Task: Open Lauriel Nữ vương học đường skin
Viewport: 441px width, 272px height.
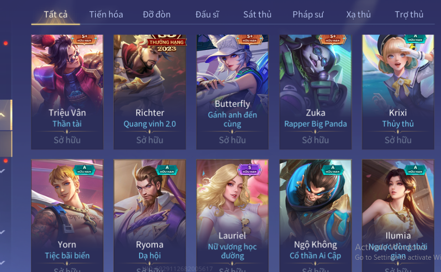Action: [x=232, y=216]
